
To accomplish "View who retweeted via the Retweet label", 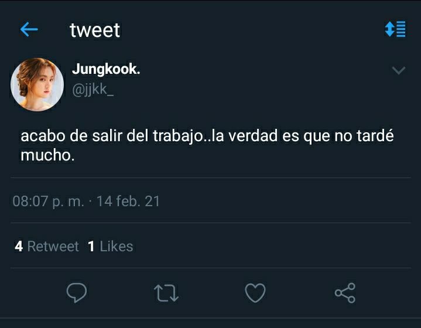I will pyautogui.click(x=53, y=247).
